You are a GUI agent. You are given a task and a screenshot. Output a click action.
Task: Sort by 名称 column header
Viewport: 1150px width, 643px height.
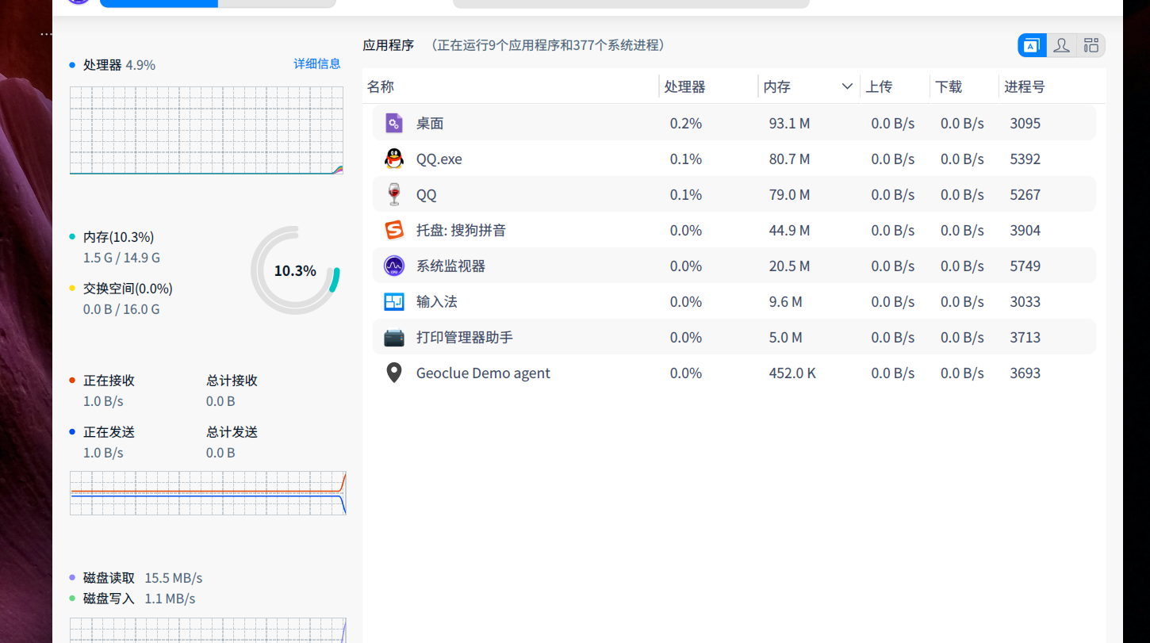pos(381,86)
